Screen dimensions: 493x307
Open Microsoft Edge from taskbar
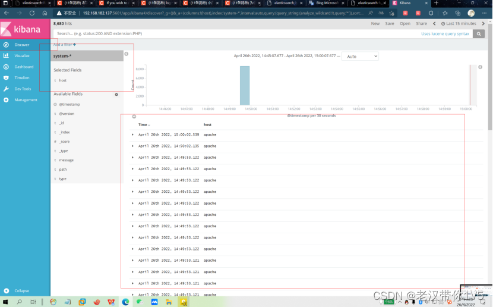pos(125,302)
